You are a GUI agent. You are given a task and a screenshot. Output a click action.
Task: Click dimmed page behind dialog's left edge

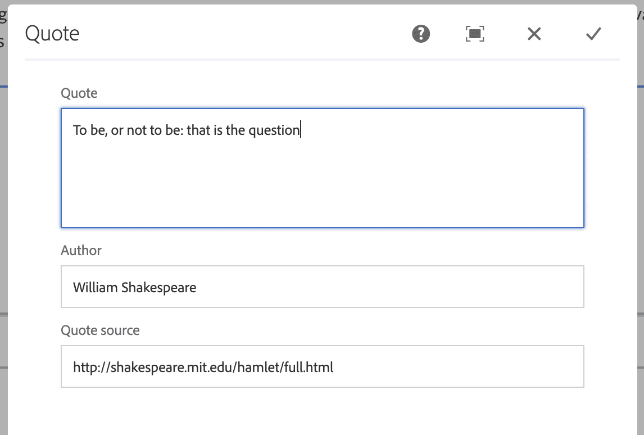tap(3, 205)
